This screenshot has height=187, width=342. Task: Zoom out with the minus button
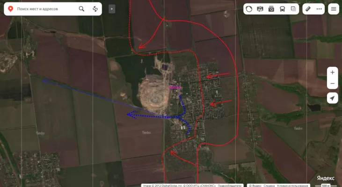tap(332, 84)
